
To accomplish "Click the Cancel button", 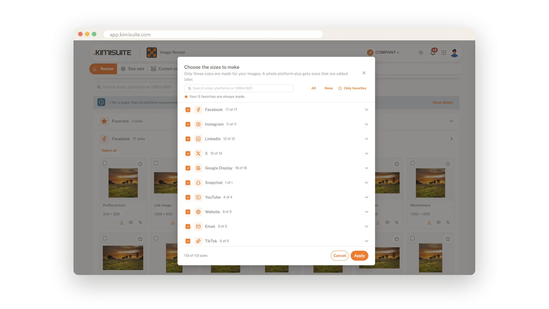I will pos(340,255).
